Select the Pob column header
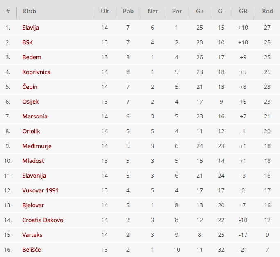This screenshot has height=257, width=280. tap(128, 11)
